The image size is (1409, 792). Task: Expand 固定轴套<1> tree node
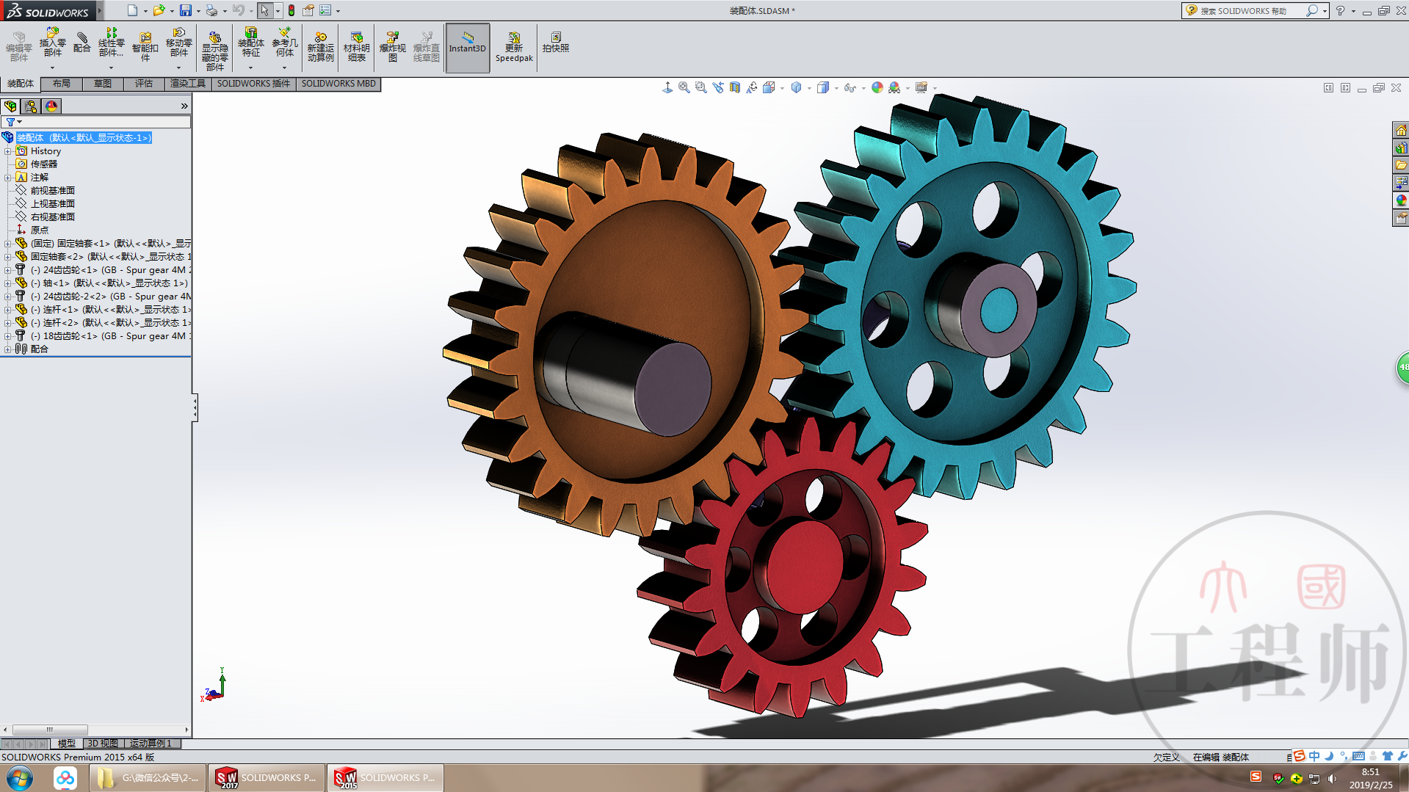(7, 244)
